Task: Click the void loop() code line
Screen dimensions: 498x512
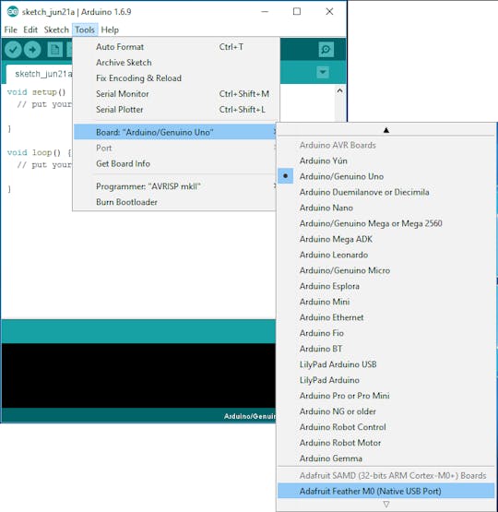Action: [39, 152]
